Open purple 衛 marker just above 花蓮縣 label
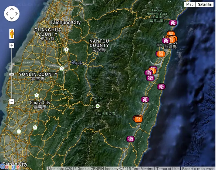216x170 pixels. (x=166, y=41)
